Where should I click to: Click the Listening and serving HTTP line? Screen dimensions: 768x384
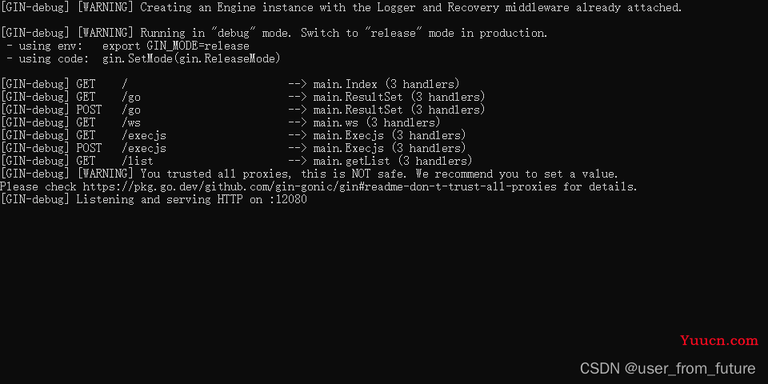click(x=154, y=199)
